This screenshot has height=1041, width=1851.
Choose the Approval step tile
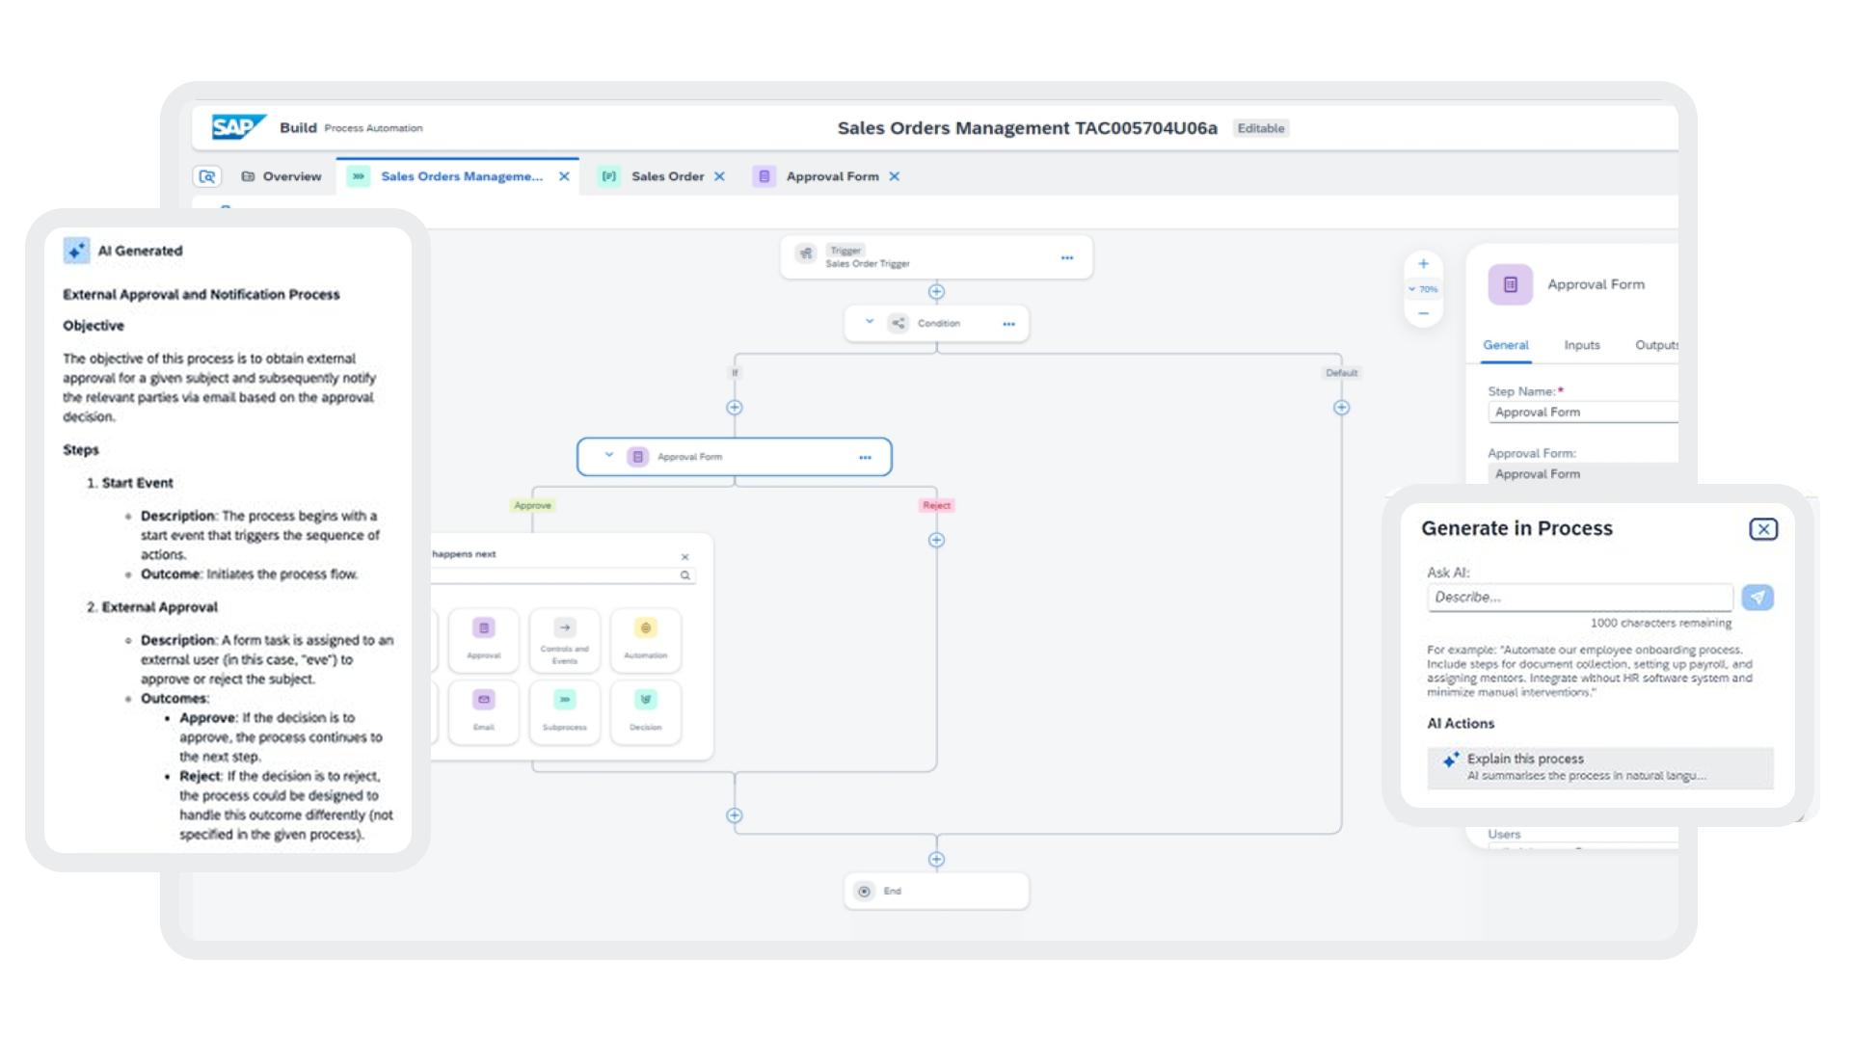[x=483, y=639]
